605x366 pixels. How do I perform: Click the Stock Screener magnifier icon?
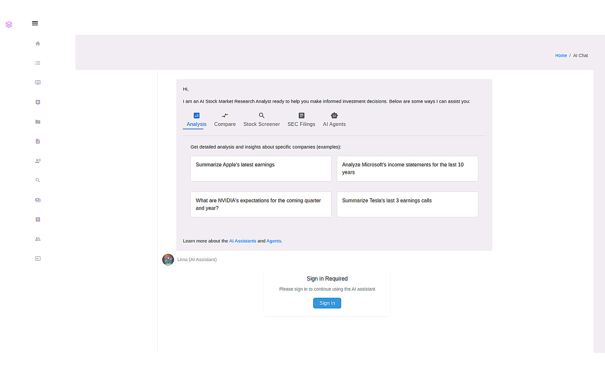262,116
